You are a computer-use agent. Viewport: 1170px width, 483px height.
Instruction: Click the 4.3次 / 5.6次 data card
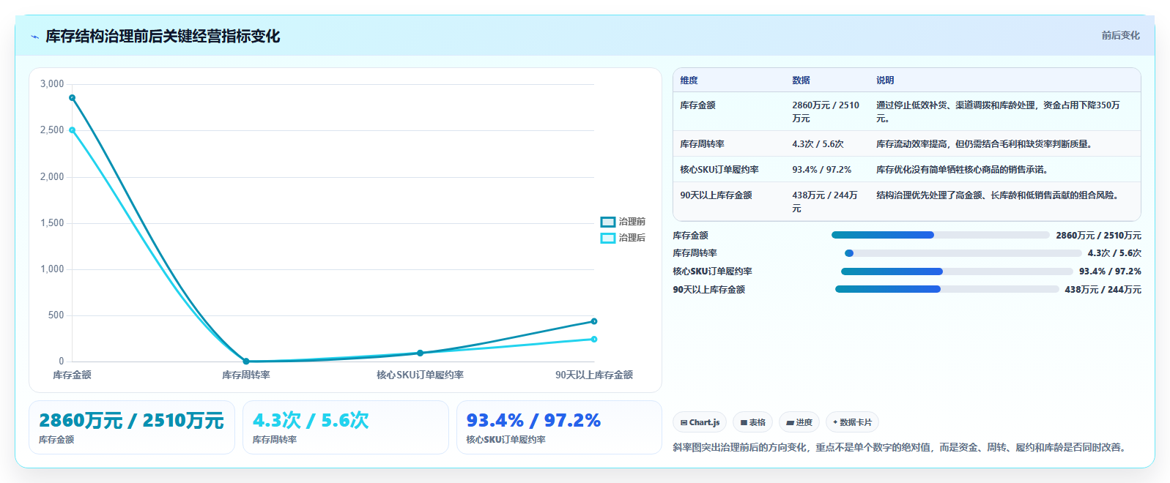tap(346, 427)
